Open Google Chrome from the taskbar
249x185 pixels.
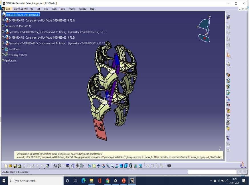click(x=108, y=181)
